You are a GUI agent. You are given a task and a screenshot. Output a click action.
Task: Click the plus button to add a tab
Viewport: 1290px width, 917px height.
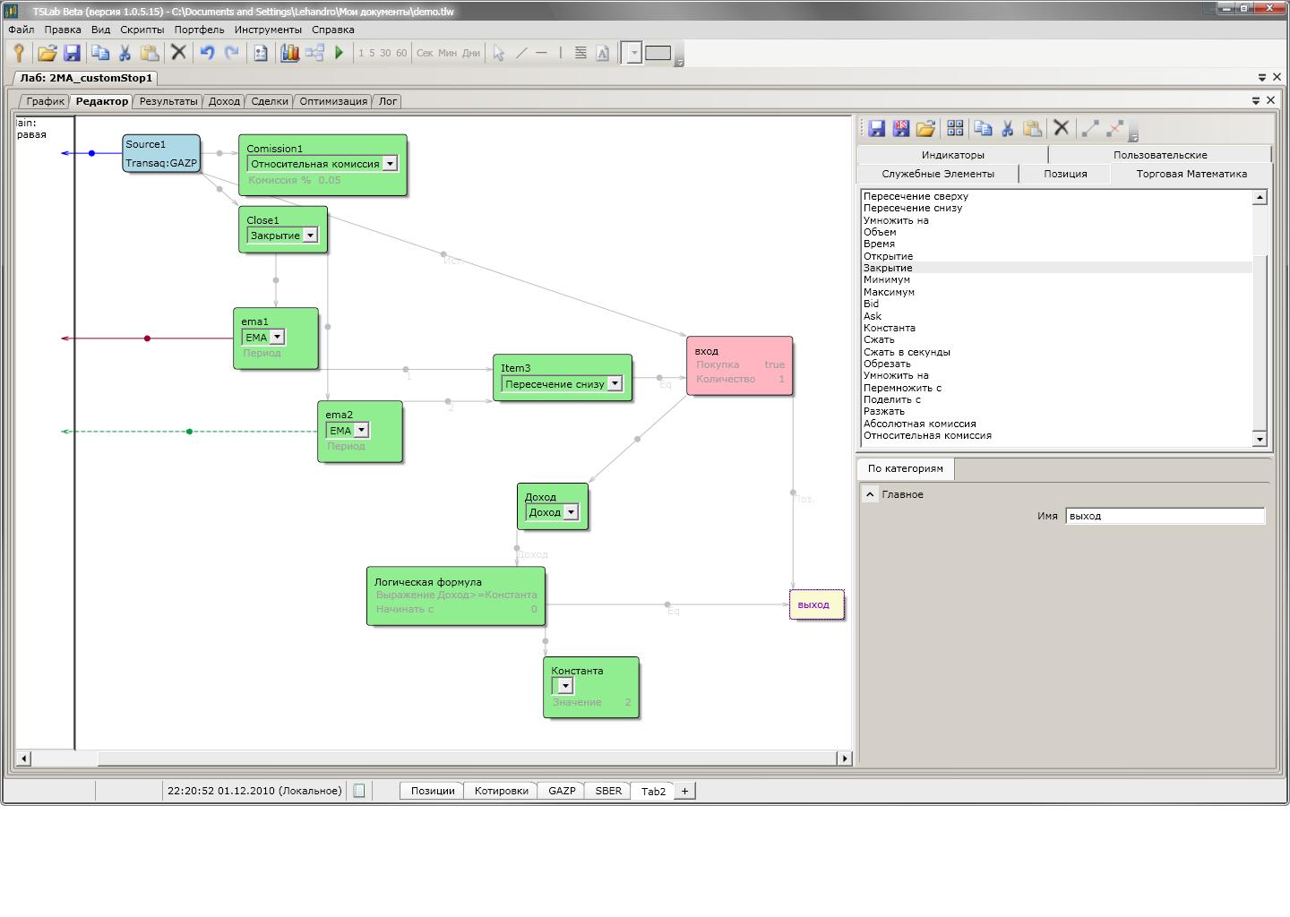coord(684,791)
